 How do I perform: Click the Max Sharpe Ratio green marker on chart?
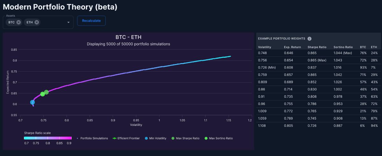click(46, 92)
